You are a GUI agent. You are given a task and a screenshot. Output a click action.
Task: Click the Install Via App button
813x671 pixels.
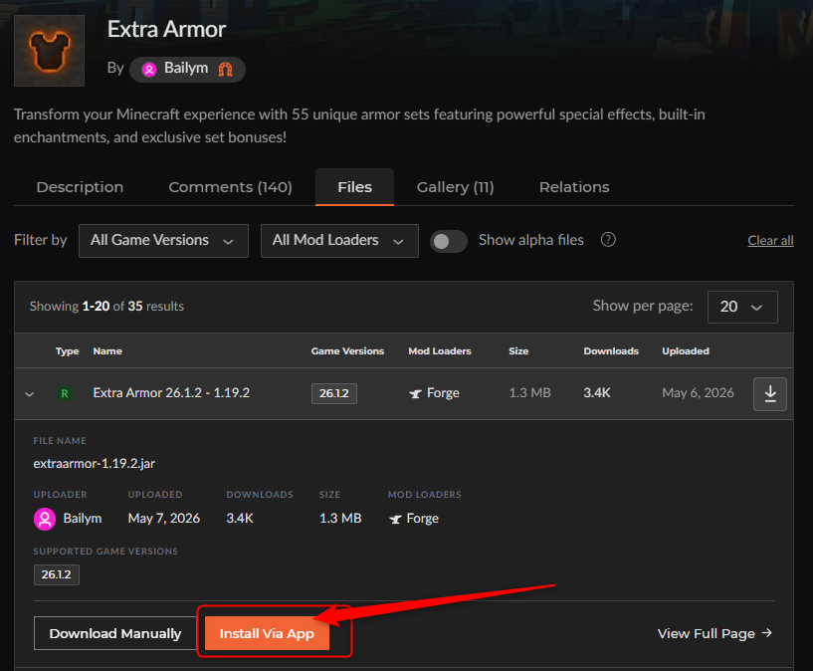(x=267, y=633)
